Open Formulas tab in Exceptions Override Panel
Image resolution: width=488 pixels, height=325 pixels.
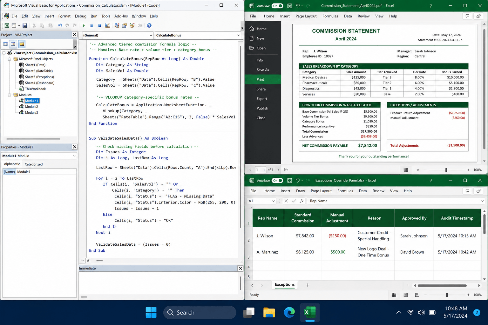[345, 191]
